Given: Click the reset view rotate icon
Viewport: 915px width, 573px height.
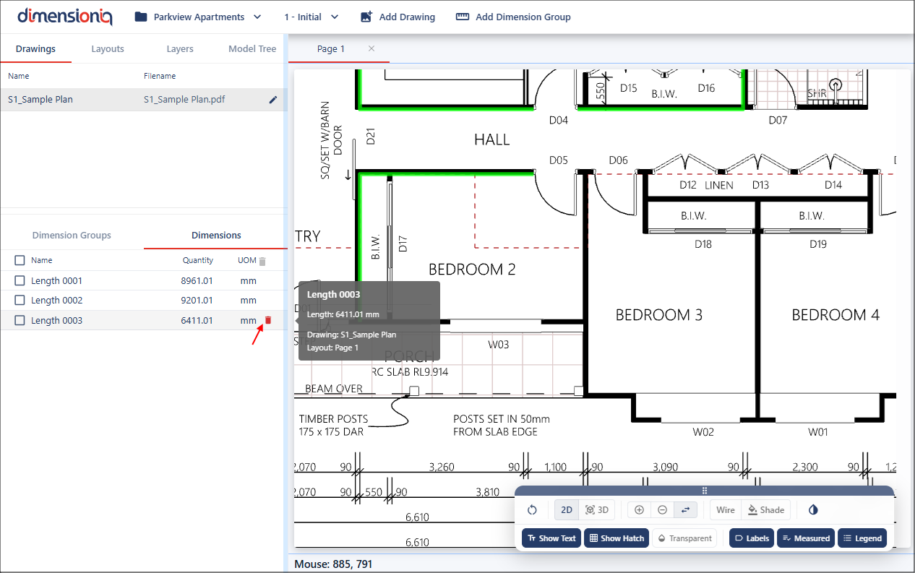Looking at the screenshot, I should tap(532, 510).
